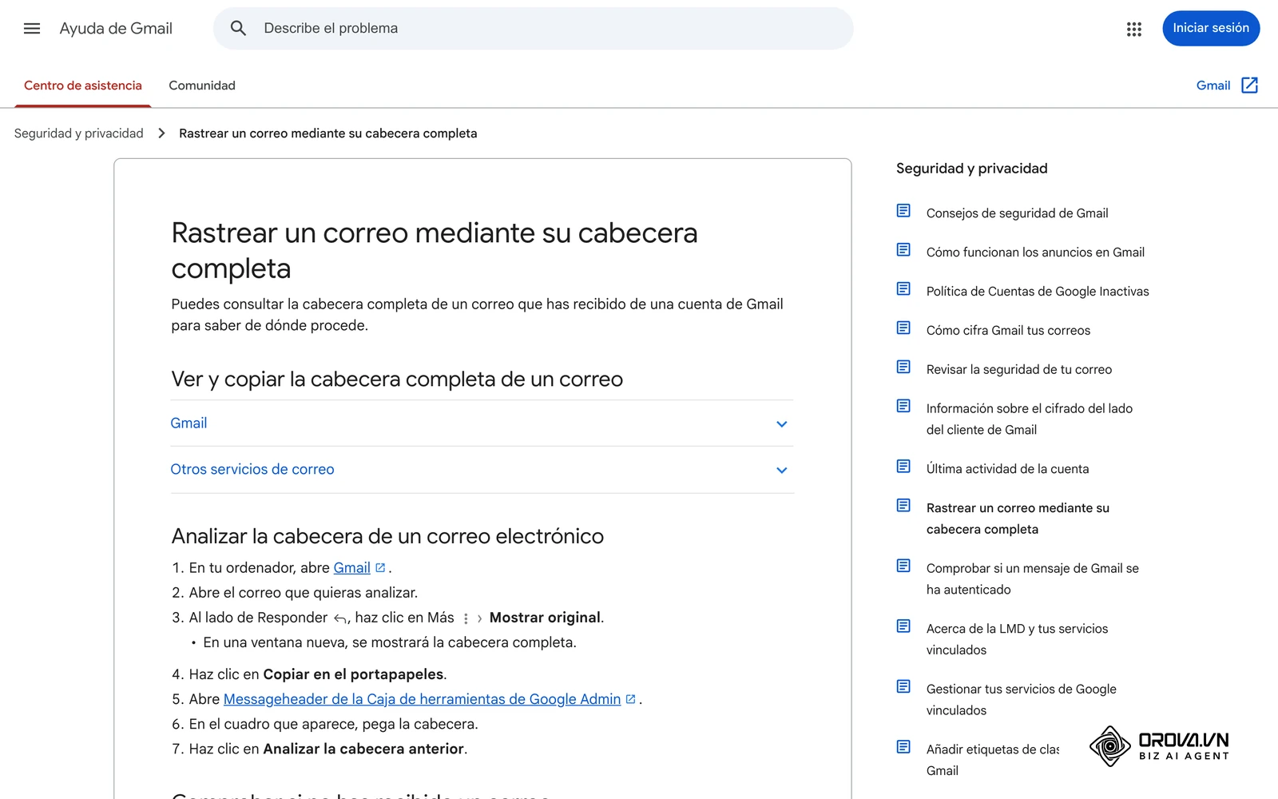Click the Iniciar sesión button
The height and width of the screenshot is (799, 1278).
[1211, 28]
